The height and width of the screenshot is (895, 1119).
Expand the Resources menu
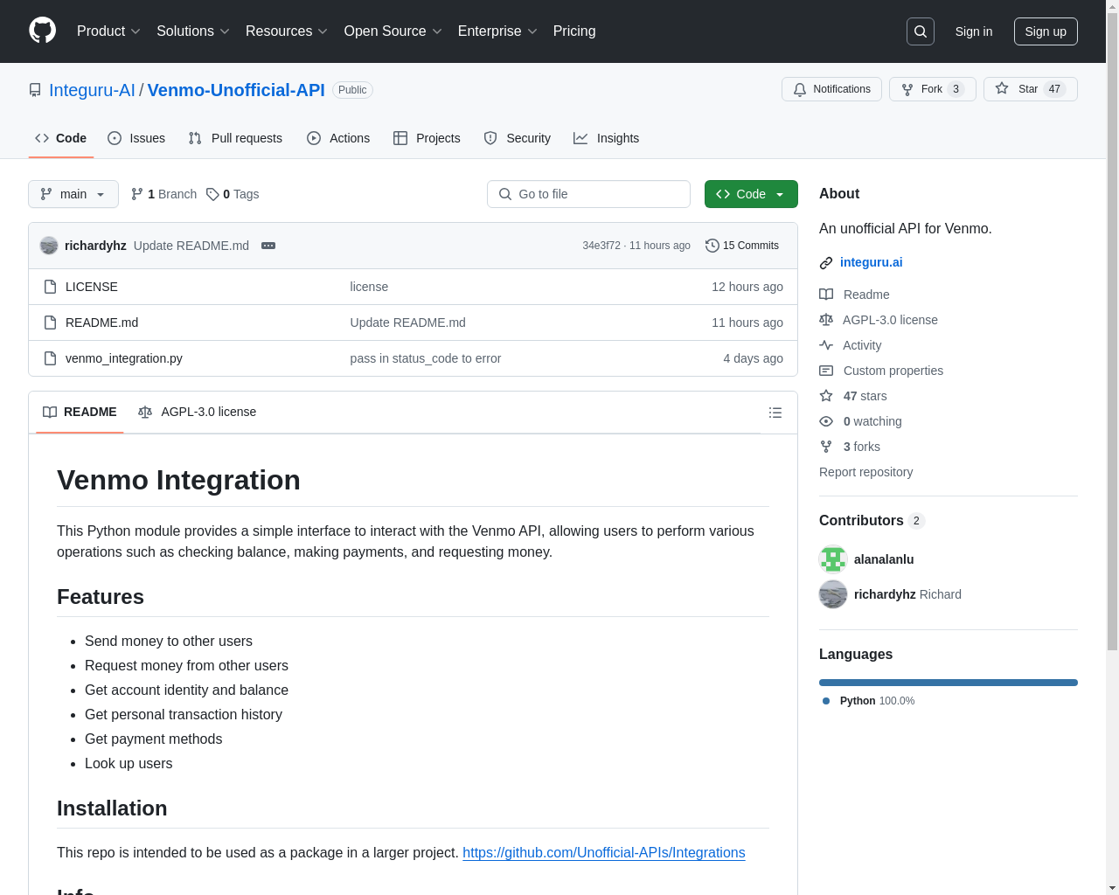pyautogui.click(x=287, y=31)
